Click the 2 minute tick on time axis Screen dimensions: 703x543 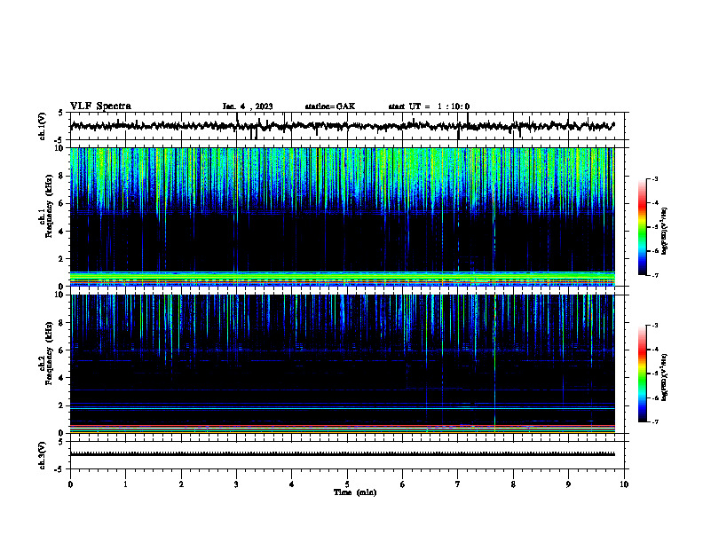(x=181, y=484)
